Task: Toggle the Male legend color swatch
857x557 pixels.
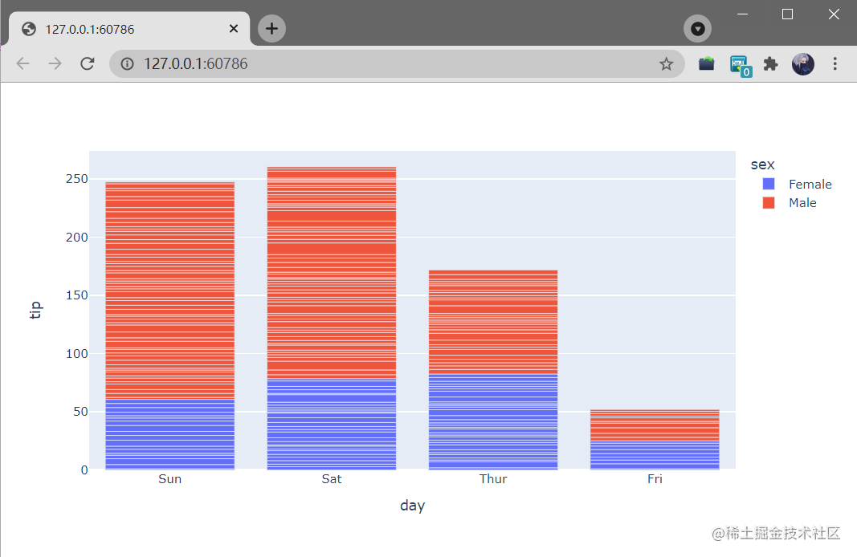Action: (x=769, y=202)
